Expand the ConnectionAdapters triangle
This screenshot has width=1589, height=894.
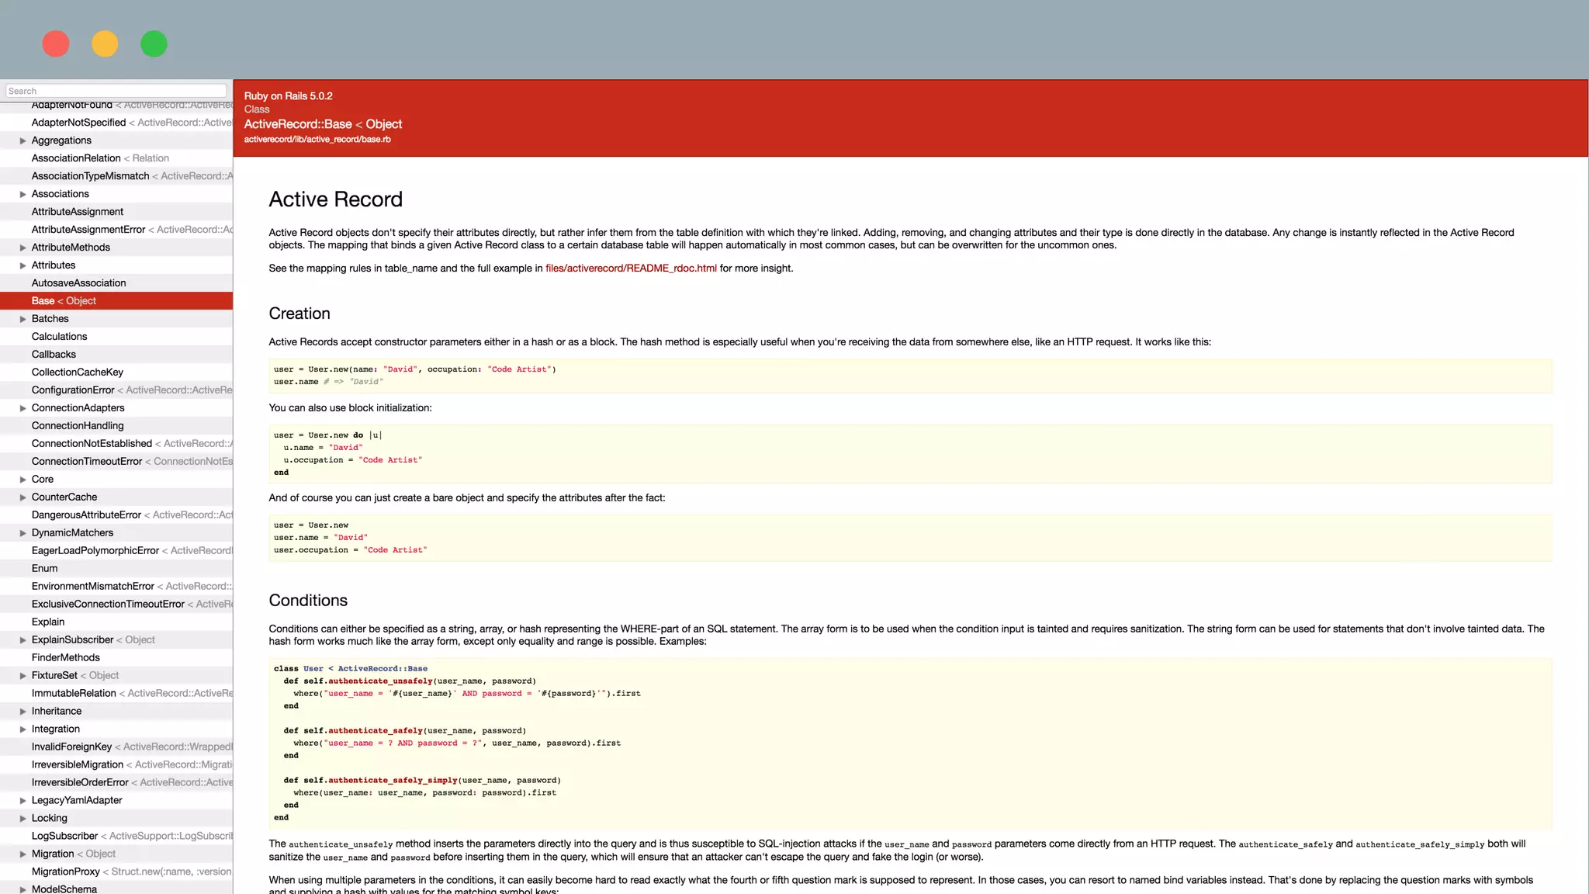click(23, 408)
